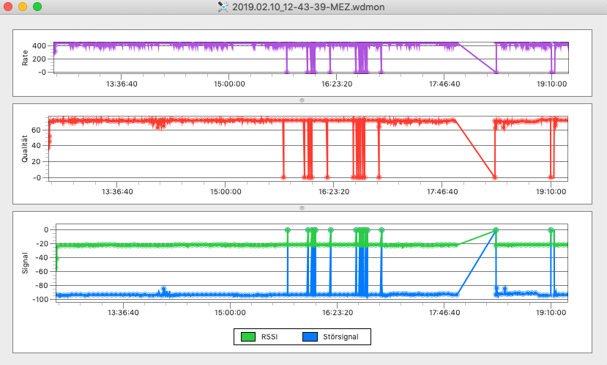
Task: Click the 17:46:40 tick in Signal chart
Action: [444, 311]
